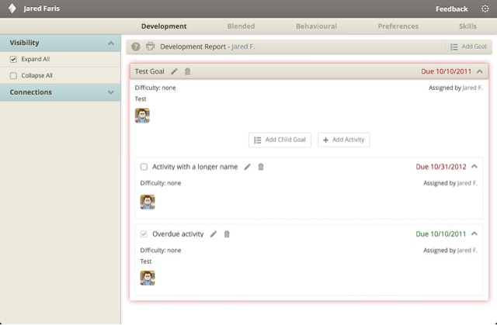Click 'Activity with a longer name' title

195,167
